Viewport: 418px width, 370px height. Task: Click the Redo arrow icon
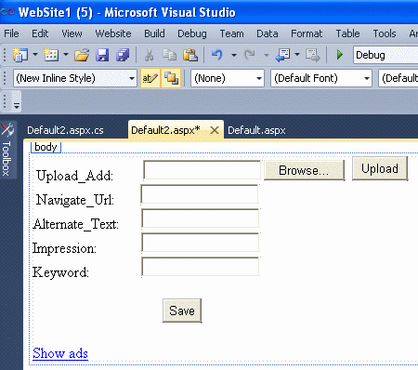250,55
